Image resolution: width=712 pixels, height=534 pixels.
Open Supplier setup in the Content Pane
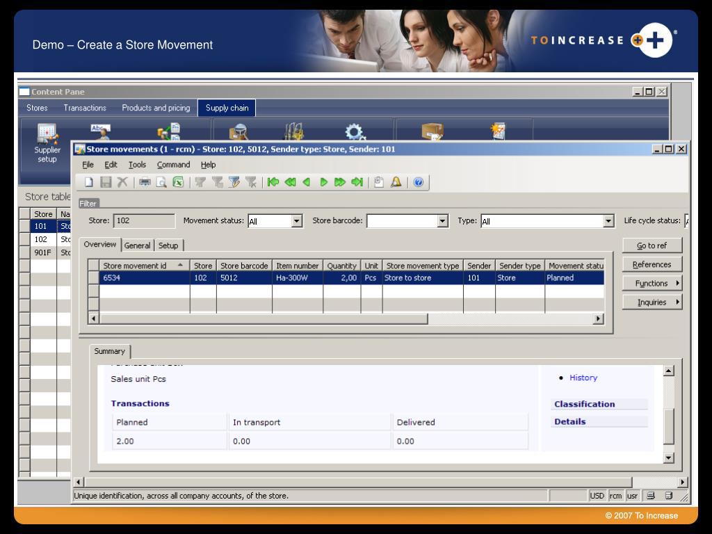(47, 143)
